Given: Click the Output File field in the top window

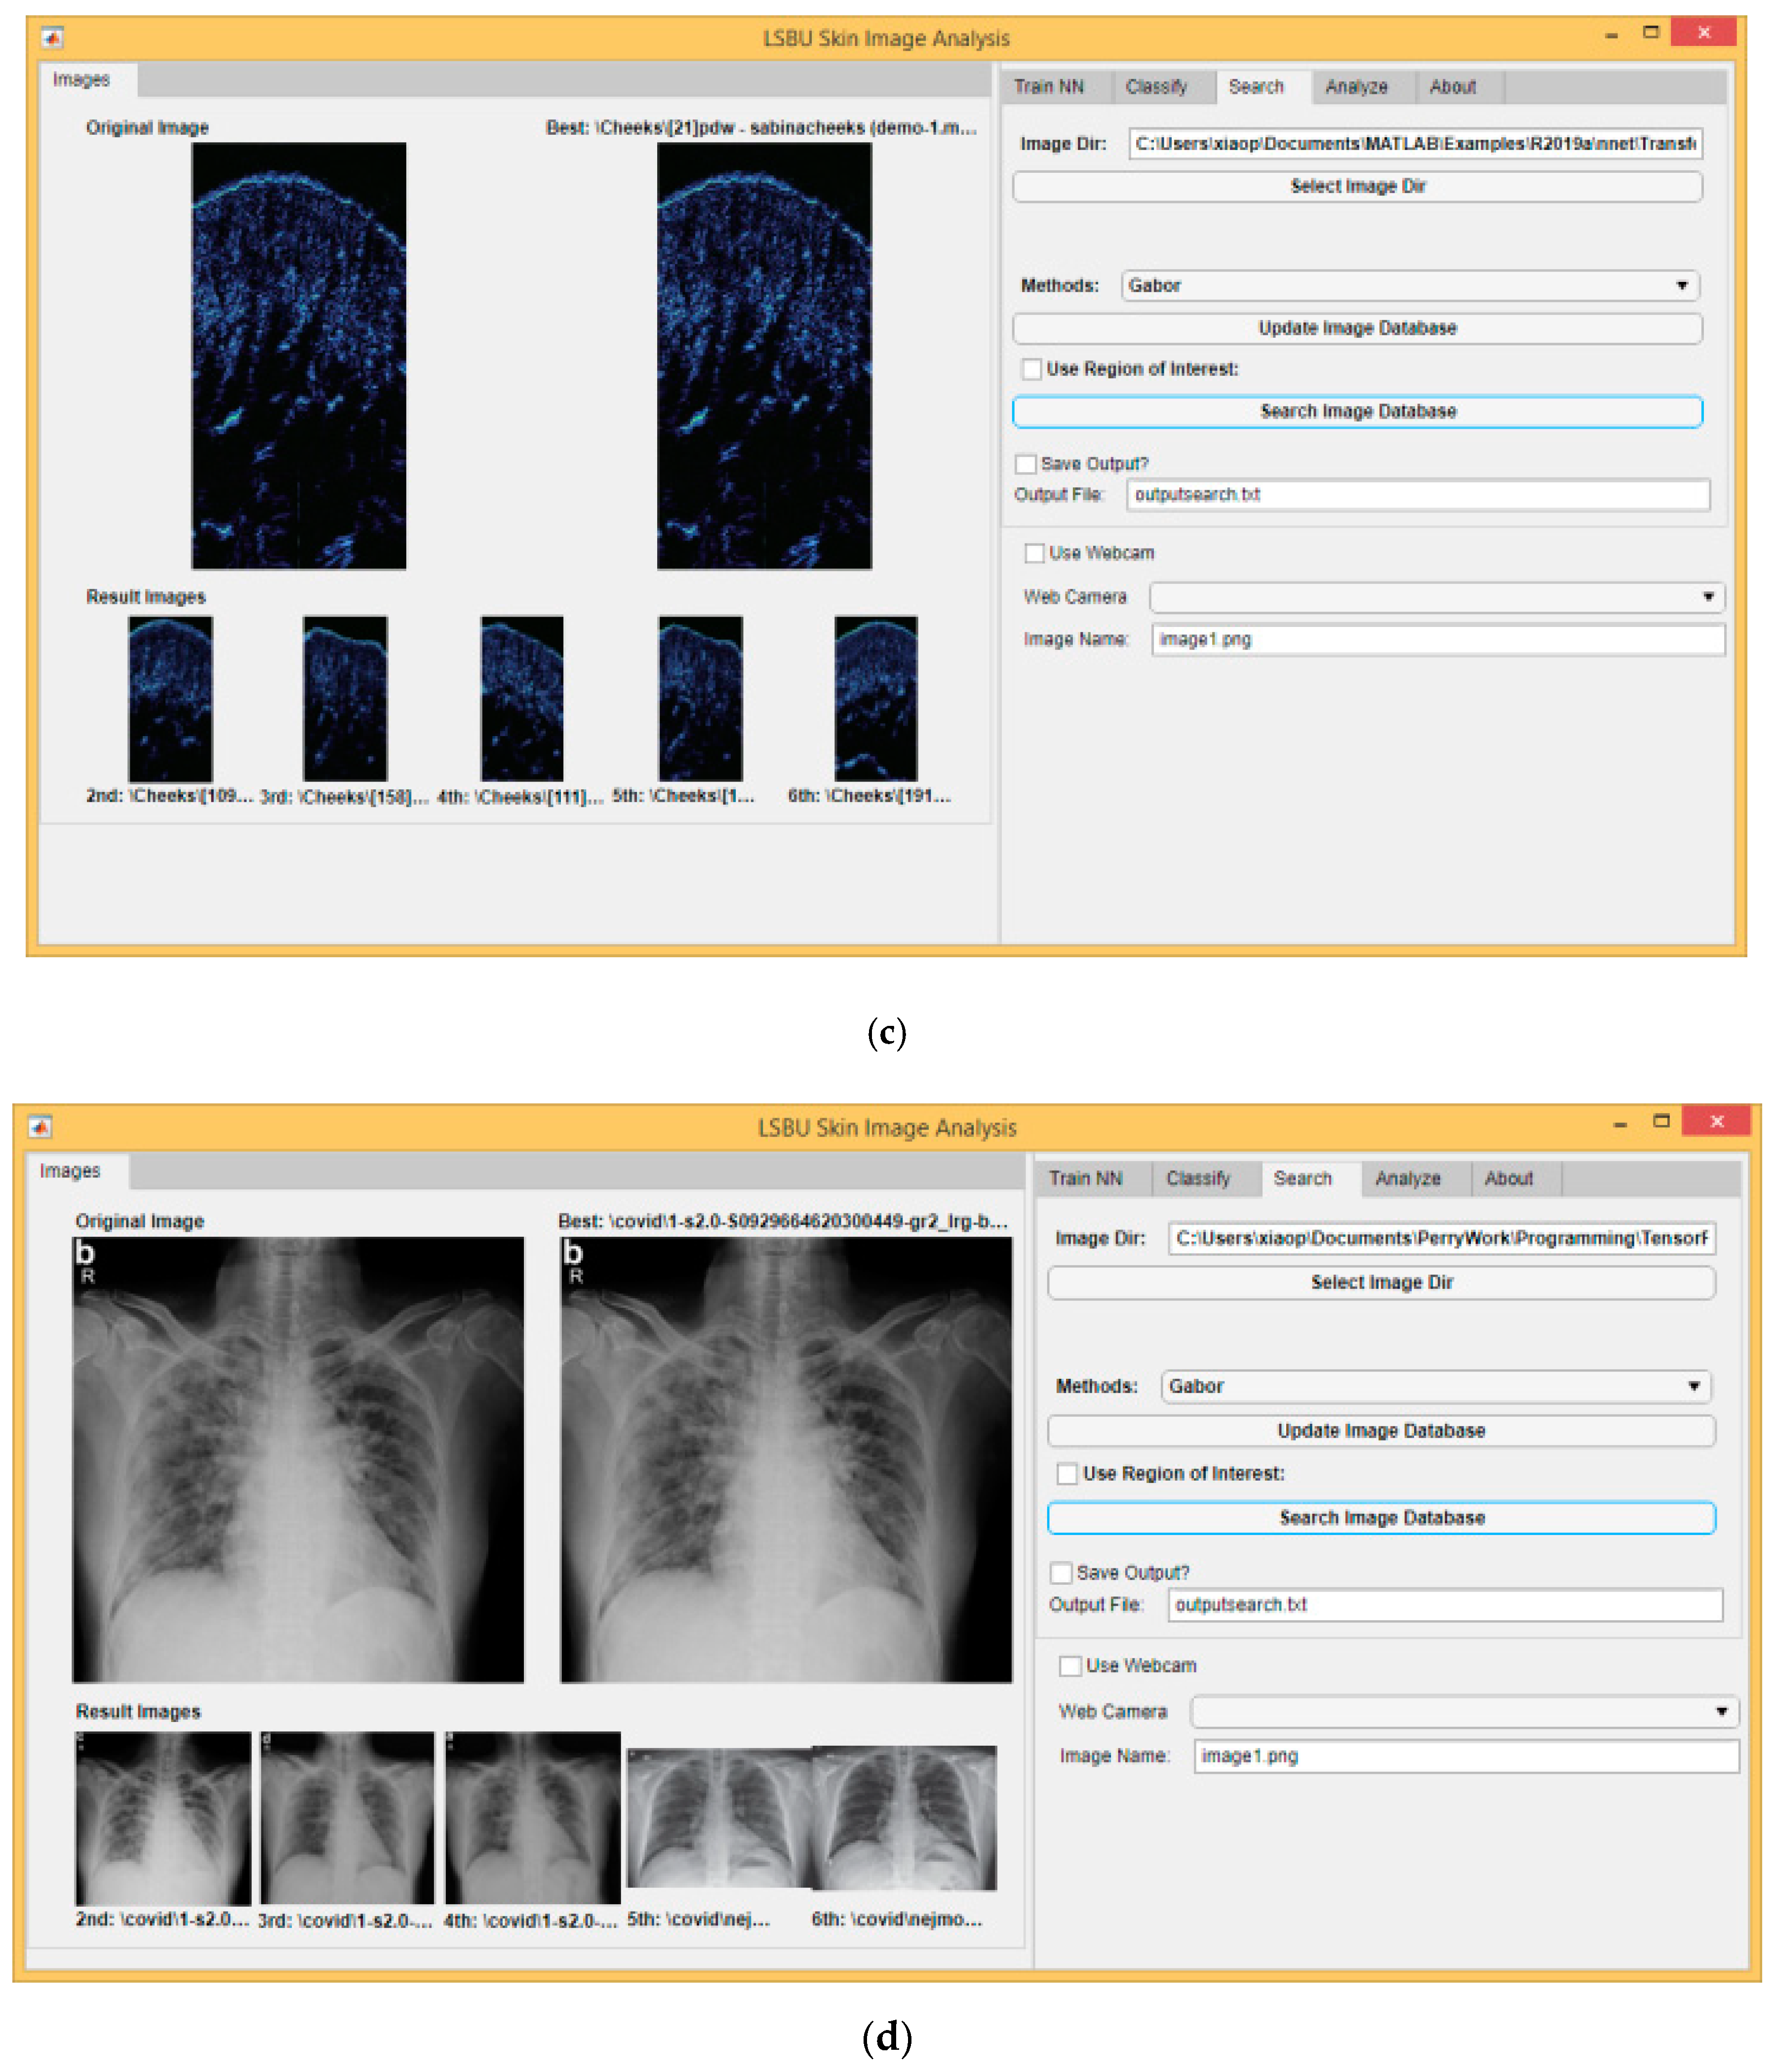Looking at the screenshot, I should pyautogui.click(x=1417, y=494).
